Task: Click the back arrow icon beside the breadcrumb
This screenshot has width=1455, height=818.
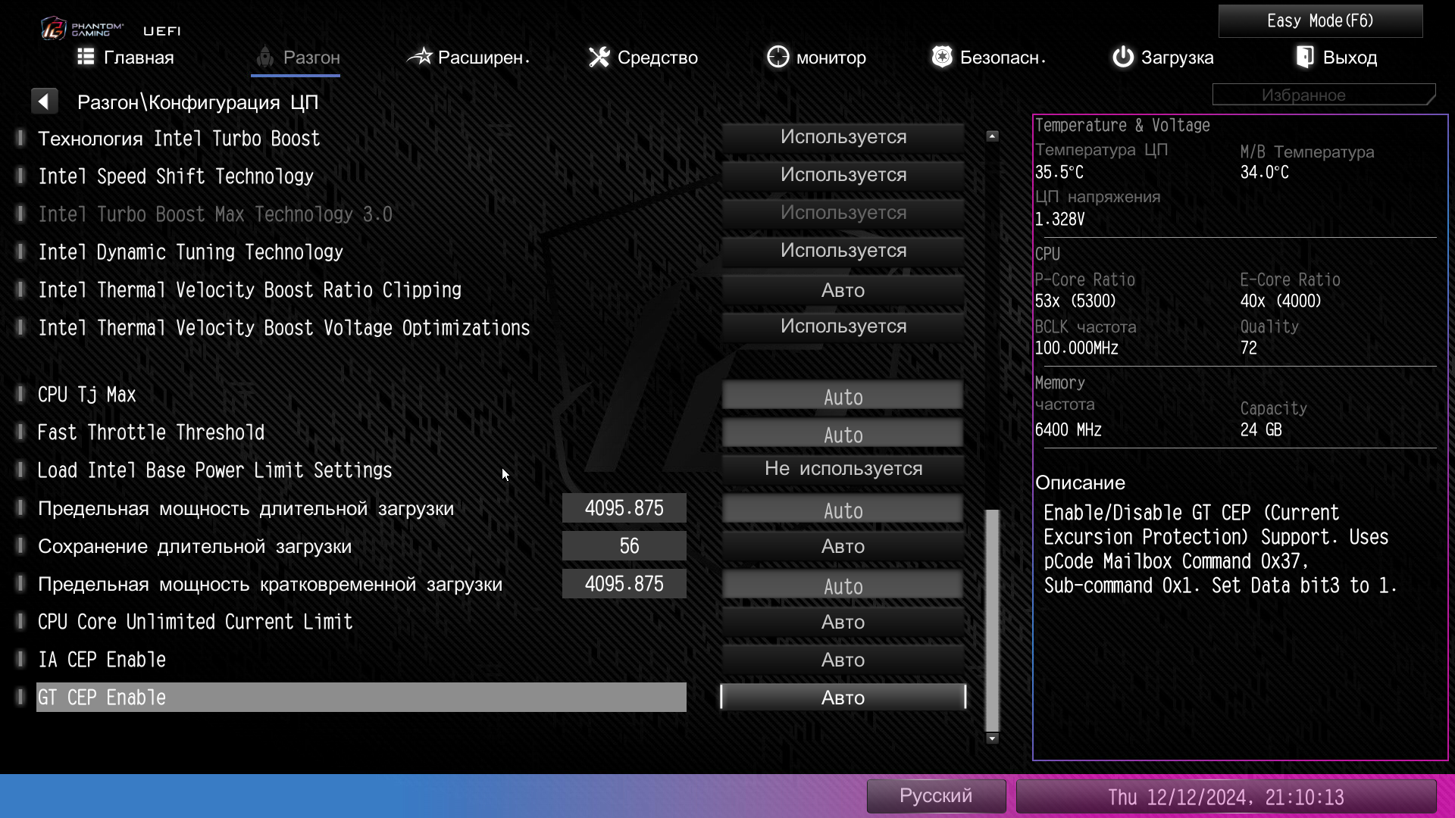Action: [x=44, y=101]
